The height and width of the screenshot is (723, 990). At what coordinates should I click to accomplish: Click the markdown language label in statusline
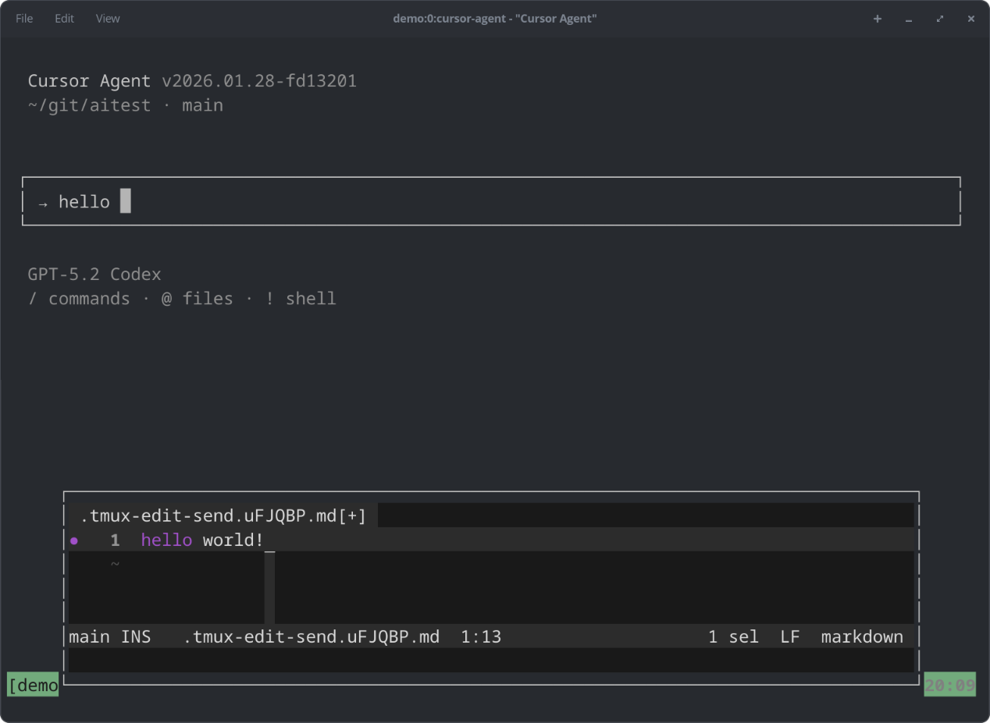862,637
